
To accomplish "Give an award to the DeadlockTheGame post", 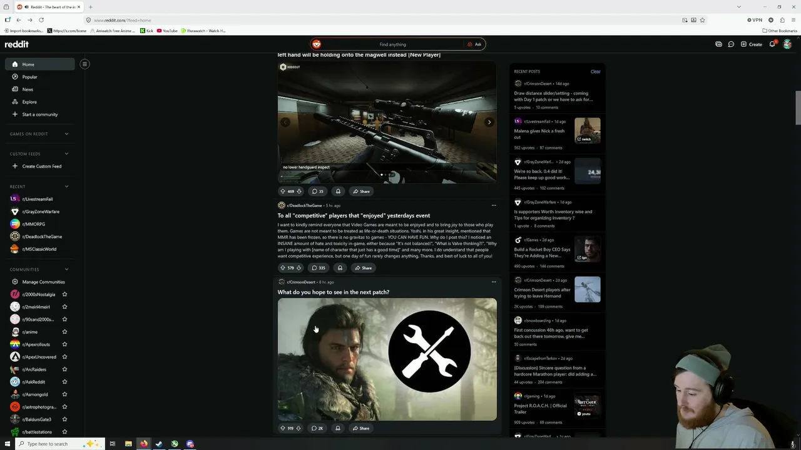I will (x=340, y=268).
